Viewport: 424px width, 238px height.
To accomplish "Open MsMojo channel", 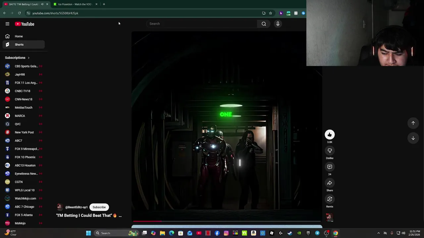I will pyautogui.click(x=23, y=223).
